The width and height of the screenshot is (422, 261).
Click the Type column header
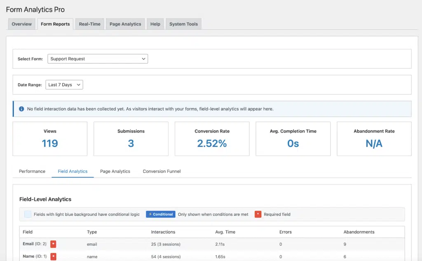pyautogui.click(x=92, y=232)
